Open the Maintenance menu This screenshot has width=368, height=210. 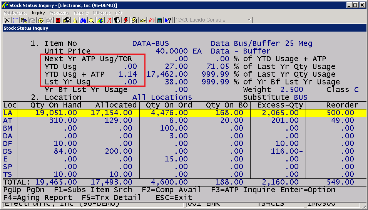(15, 13)
